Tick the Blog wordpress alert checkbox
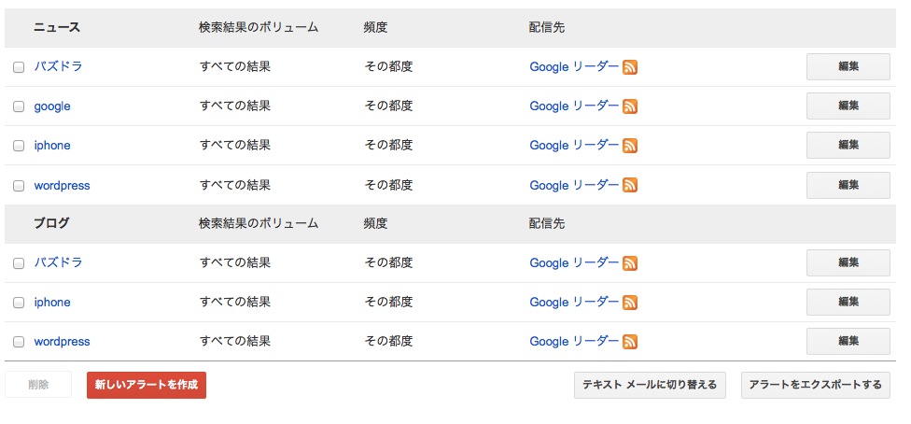911x424 pixels. point(19,342)
